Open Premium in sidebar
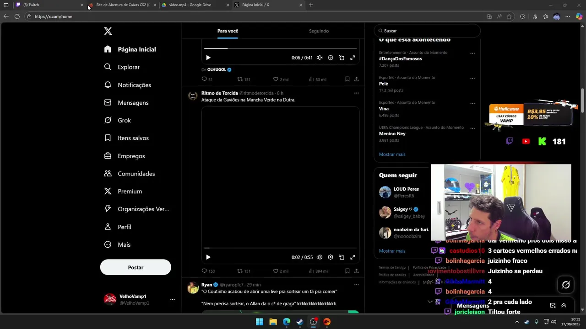The width and height of the screenshot is (586, 329). pos(123,191)
